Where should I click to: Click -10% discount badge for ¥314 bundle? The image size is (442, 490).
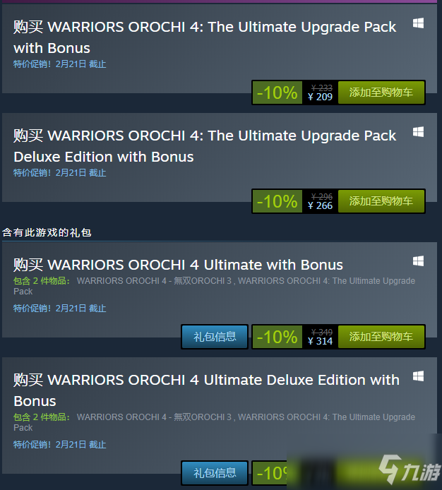point(277,337)
